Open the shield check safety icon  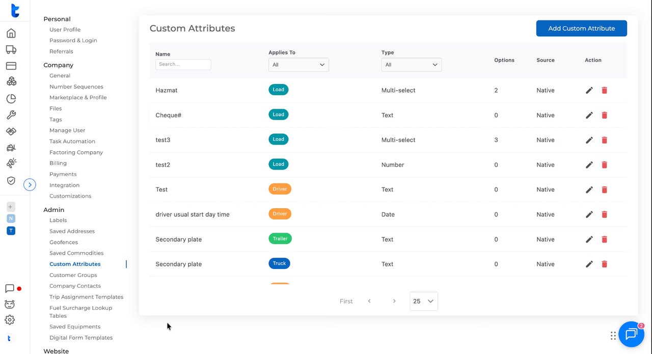tap(11, 181)
